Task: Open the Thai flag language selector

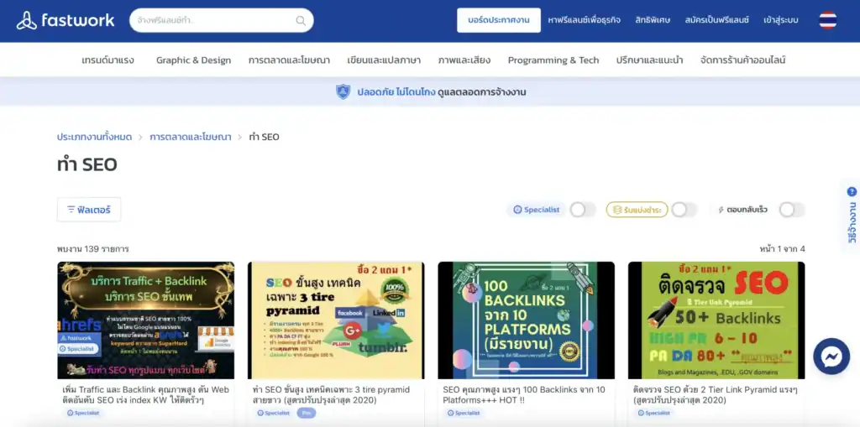Action: (827, 20)
